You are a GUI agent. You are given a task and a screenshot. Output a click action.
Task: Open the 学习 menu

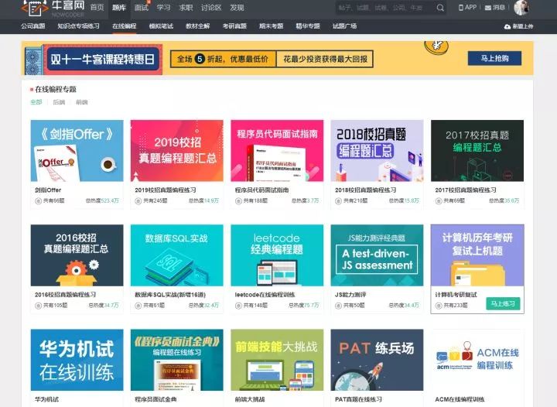pyautogui.click(x=163, y=8)
